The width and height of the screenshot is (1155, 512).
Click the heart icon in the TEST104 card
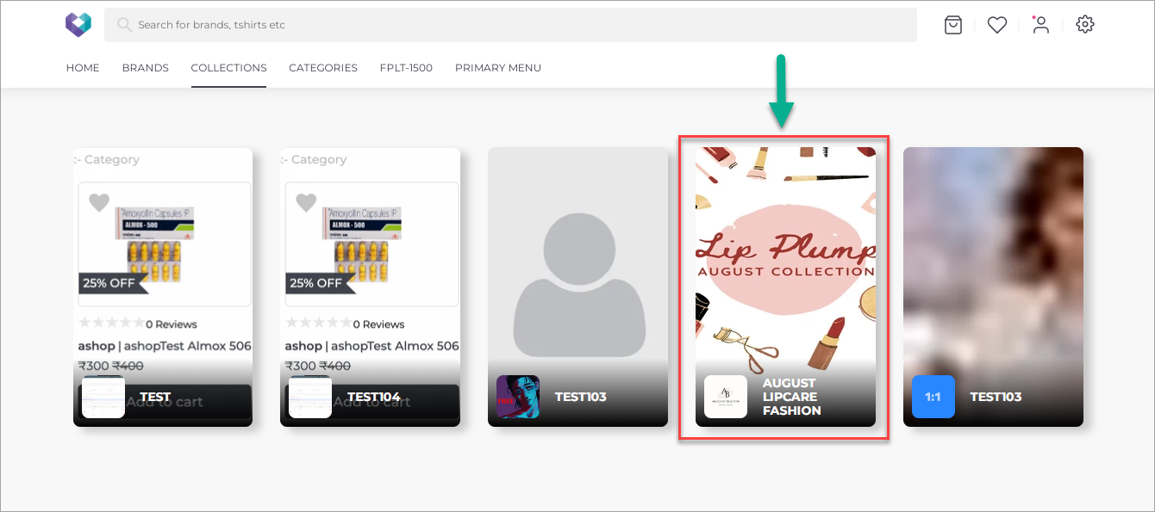click(306, 203)
